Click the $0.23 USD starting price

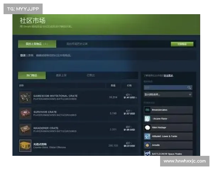tap(129, 146)
